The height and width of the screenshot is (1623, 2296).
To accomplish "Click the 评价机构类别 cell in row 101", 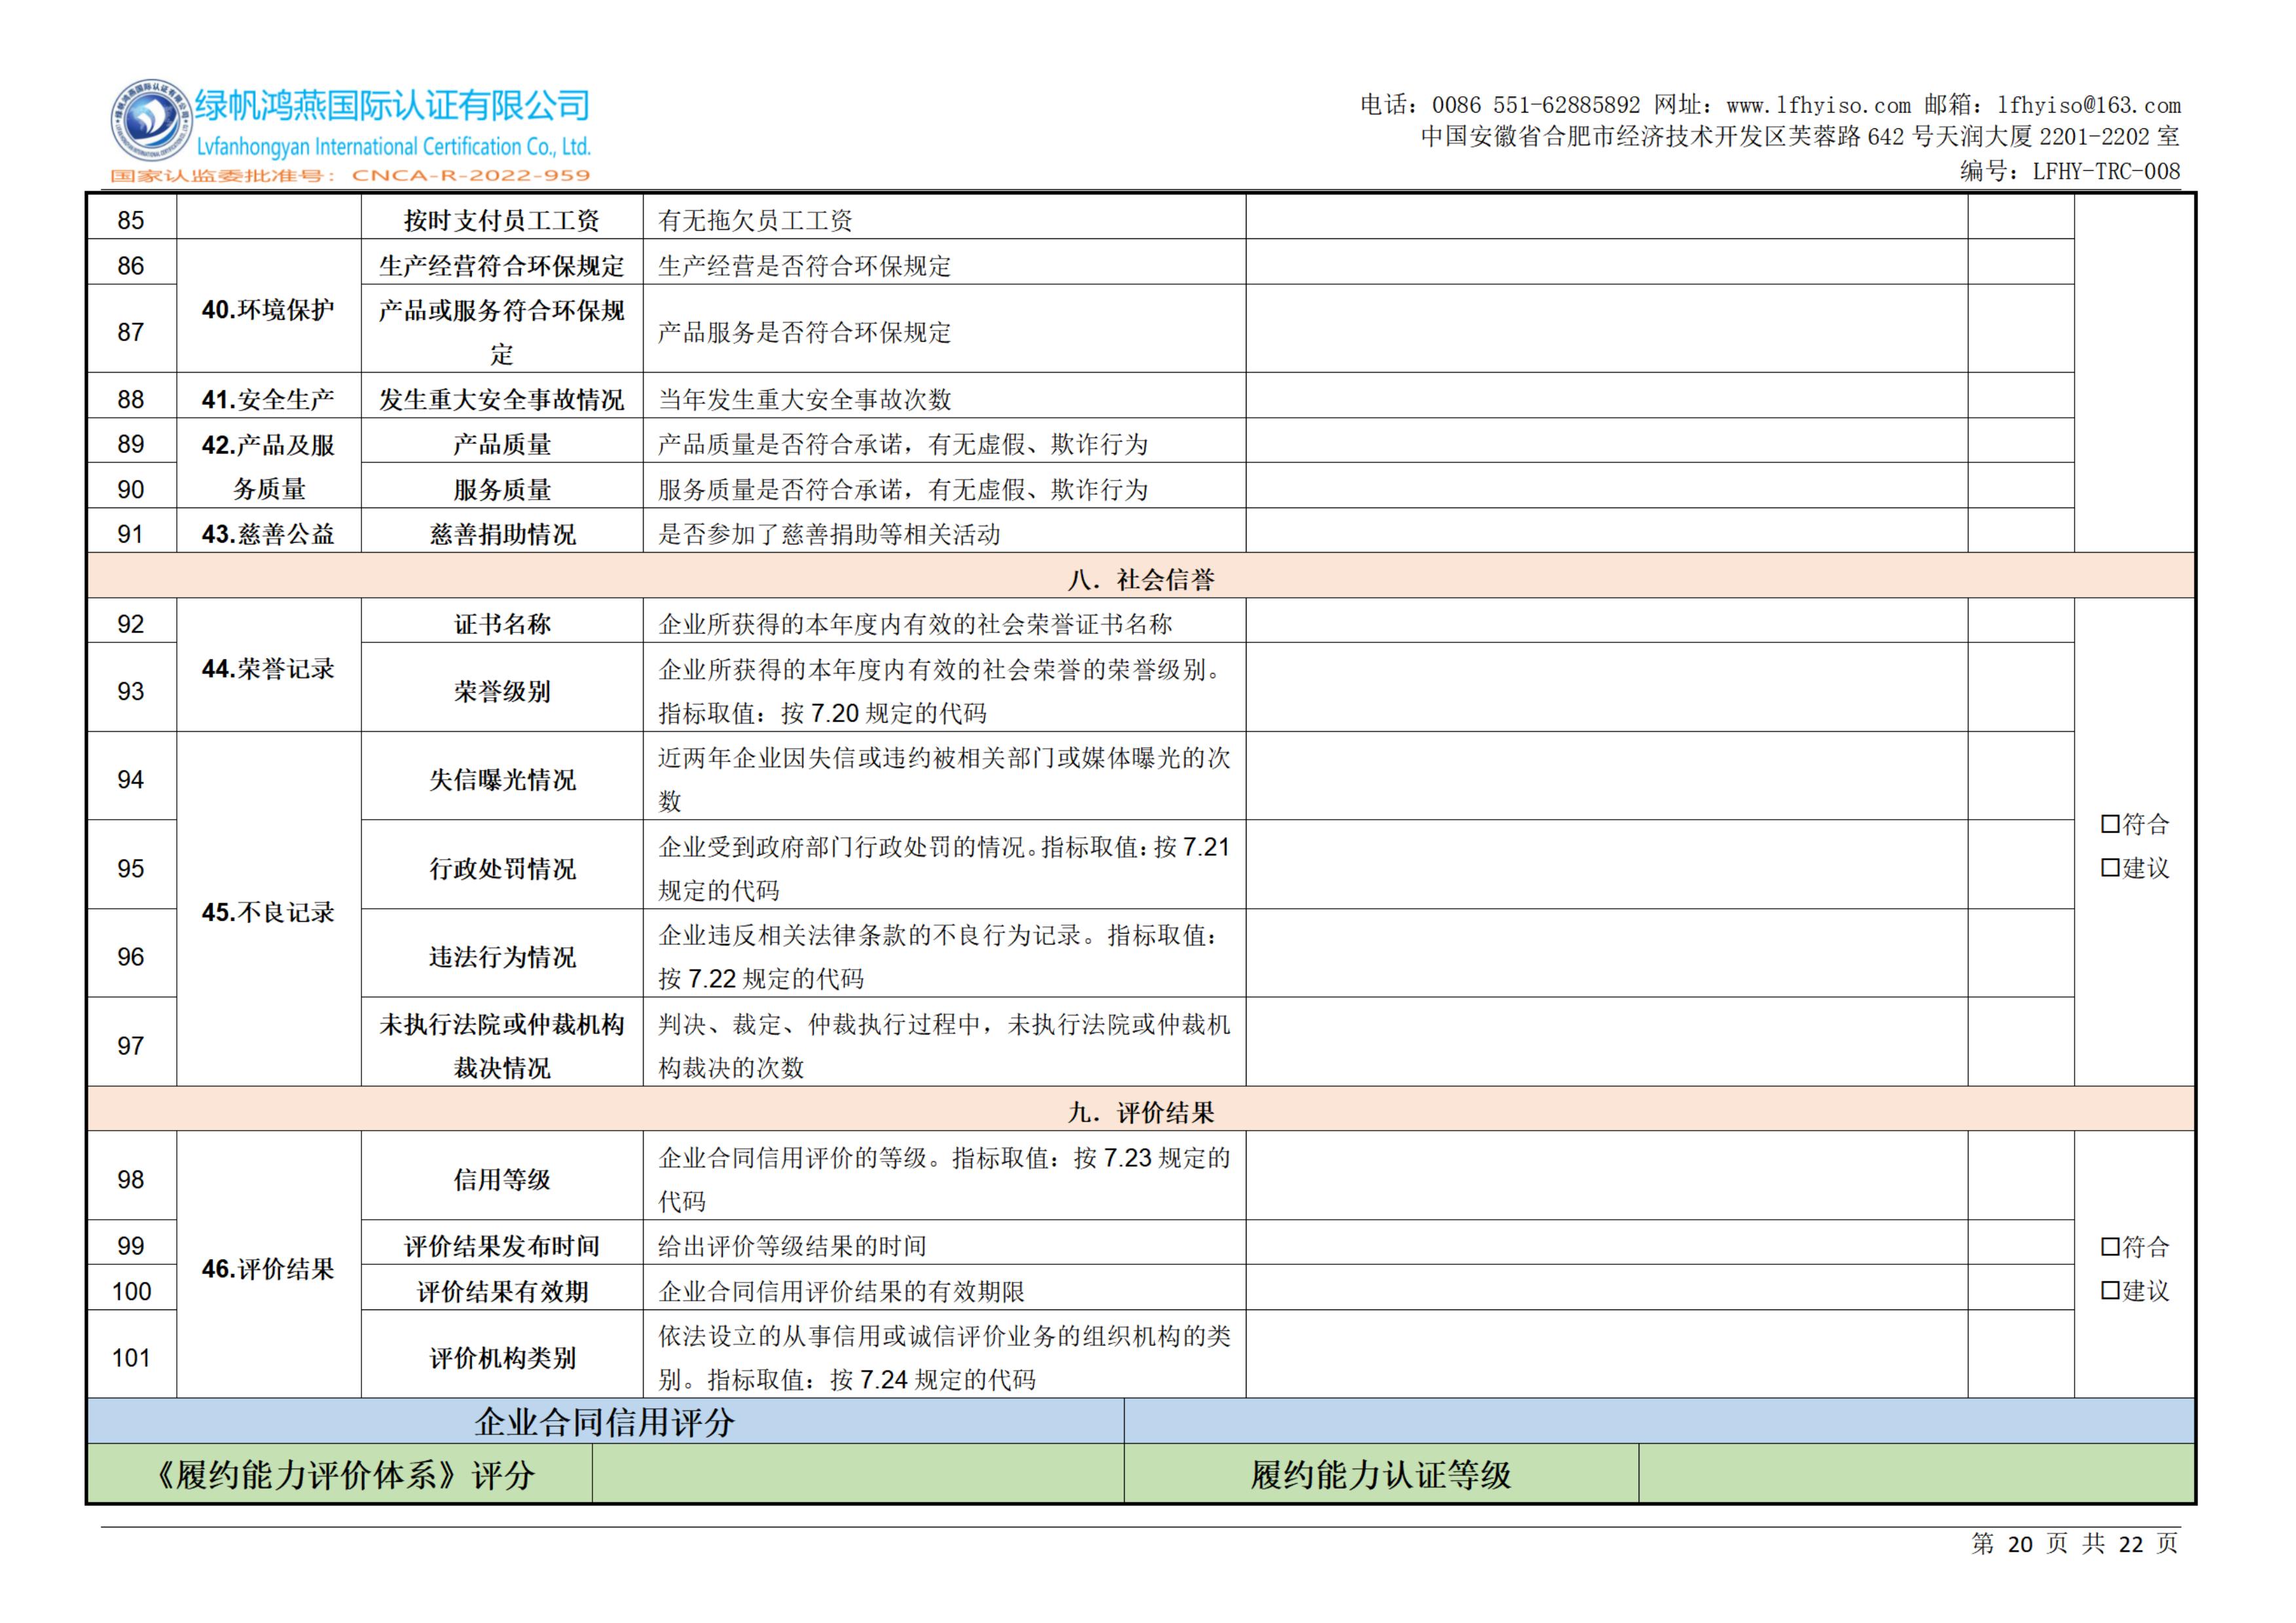I will [502, 1357].
